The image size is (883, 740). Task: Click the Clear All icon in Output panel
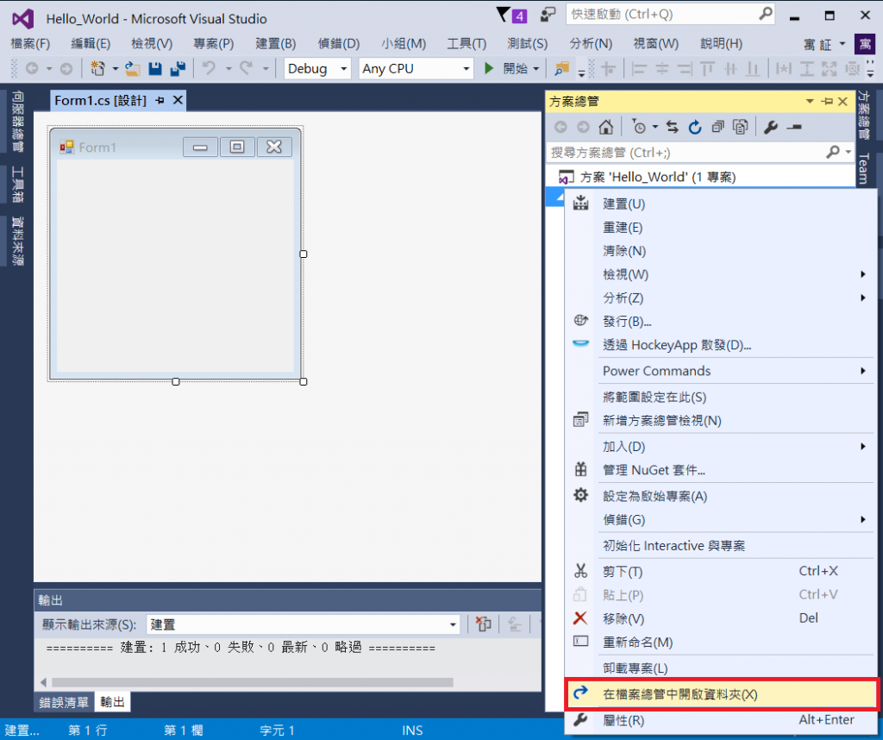pyautogui.click(x=483, y=624)
